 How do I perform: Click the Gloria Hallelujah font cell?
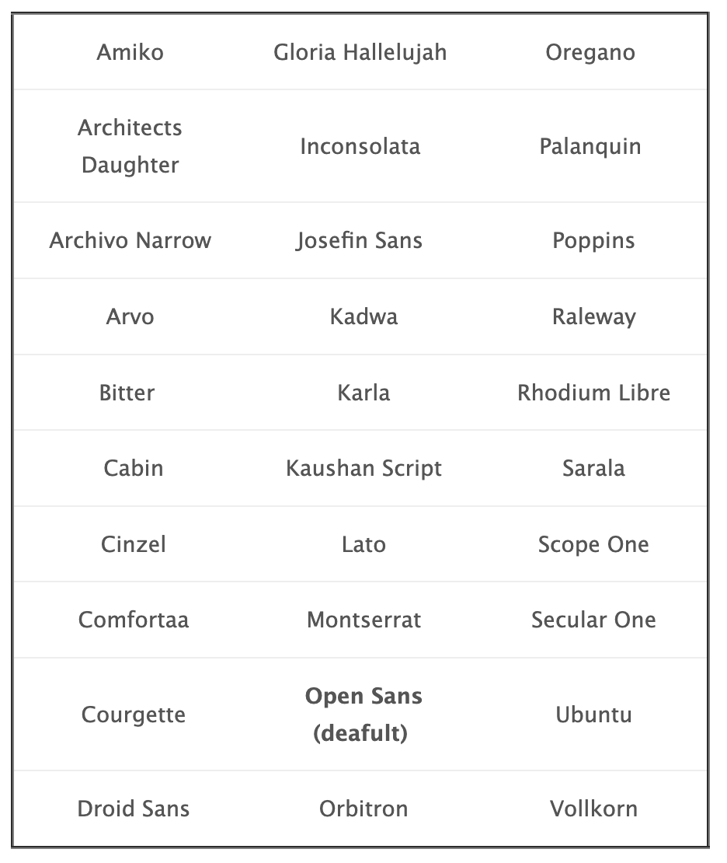click(x=360, y=53)
